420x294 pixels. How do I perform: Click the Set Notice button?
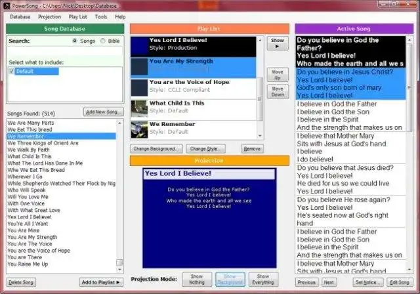tap(368, 282)
